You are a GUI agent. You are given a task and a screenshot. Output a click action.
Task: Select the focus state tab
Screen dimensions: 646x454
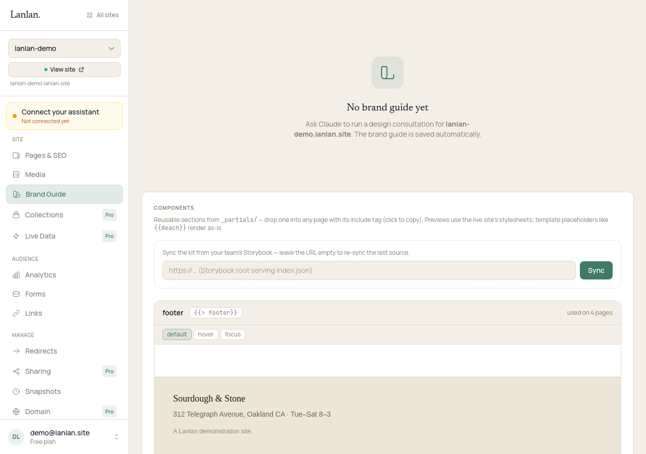pos(233,334)
